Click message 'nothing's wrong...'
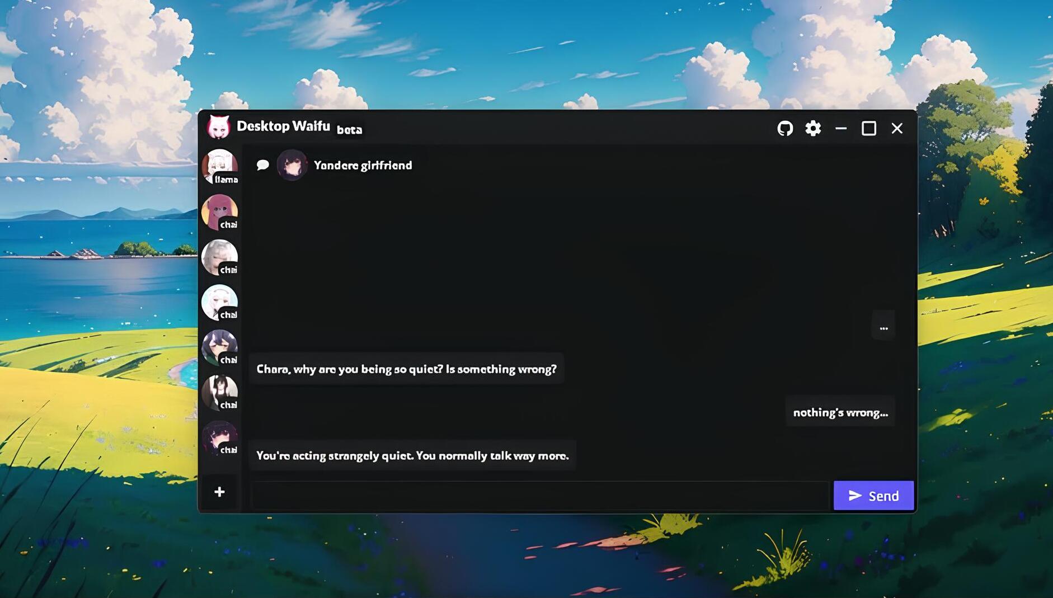This screenshot has height=598, width=1053. 840,412
